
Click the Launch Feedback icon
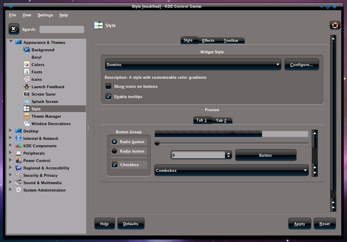27,87
